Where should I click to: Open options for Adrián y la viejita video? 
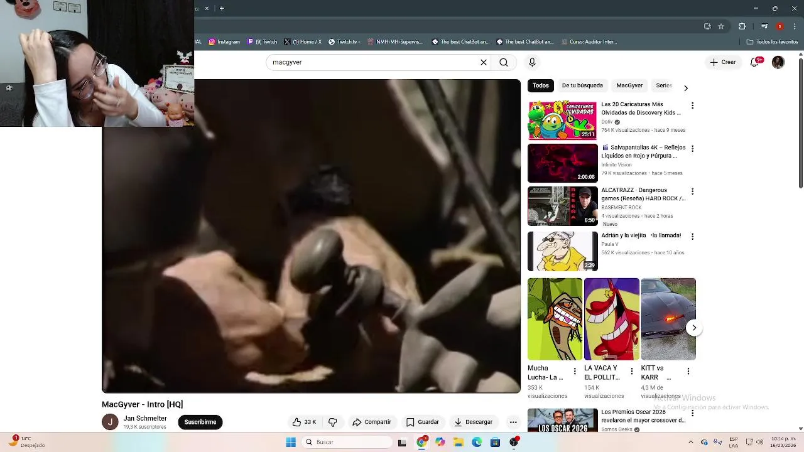[x=692, y=237]
